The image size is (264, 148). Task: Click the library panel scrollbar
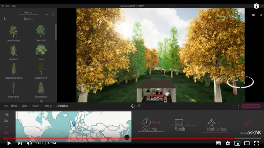56,32
